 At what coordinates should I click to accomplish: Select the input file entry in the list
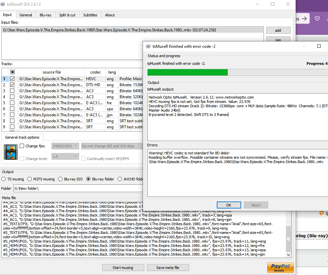[132, 30]
